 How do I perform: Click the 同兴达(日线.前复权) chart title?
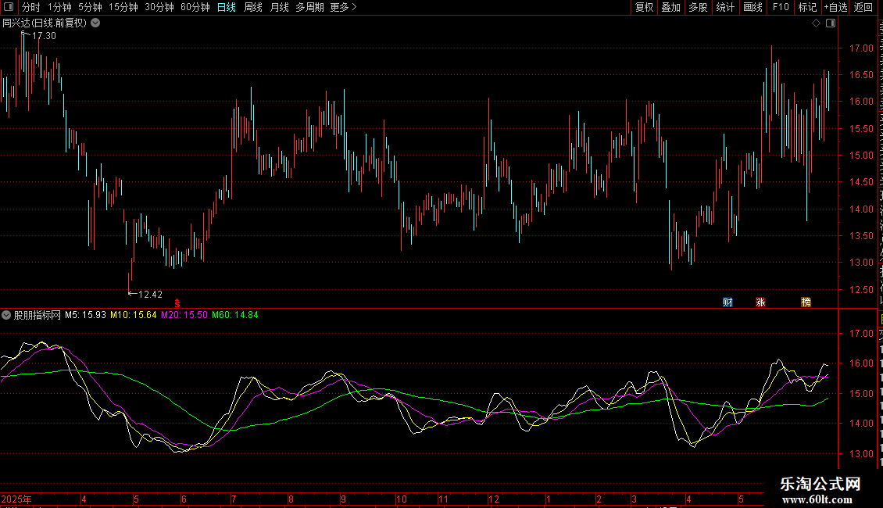[45, 23]
